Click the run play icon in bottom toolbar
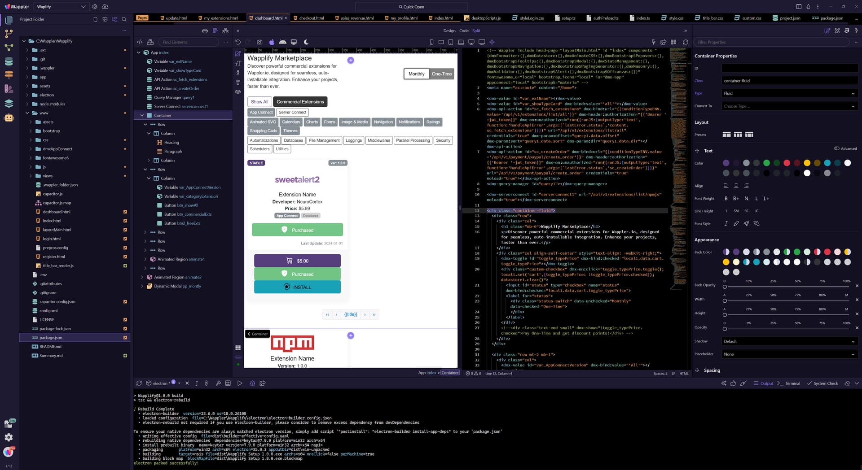The image size is (862, 470). click(240, 383)
